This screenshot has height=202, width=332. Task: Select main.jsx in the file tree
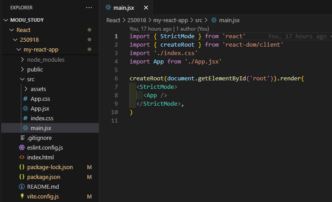(x=50, y=128)
